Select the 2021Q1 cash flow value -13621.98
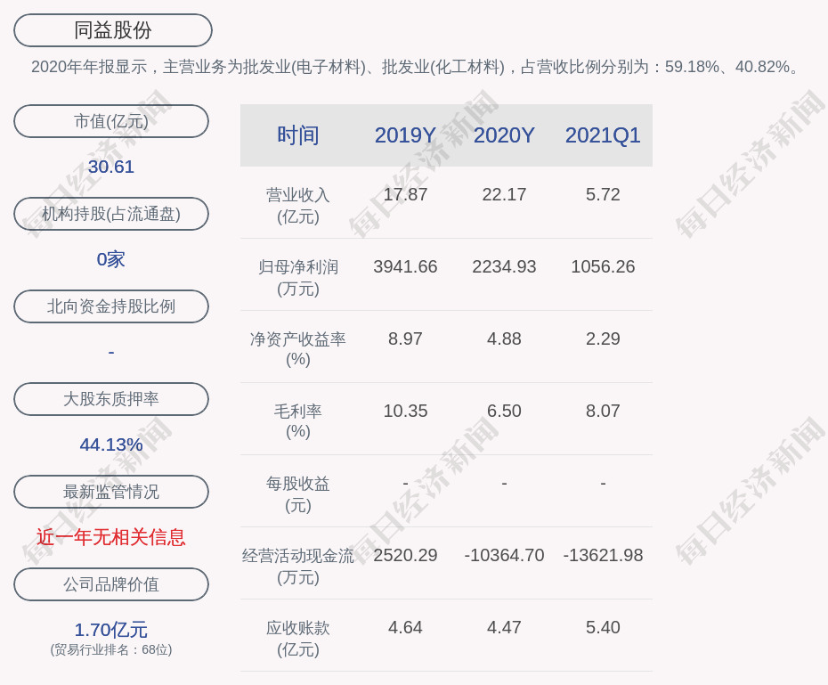Screen dimensions: 828x685 (603, 555)
